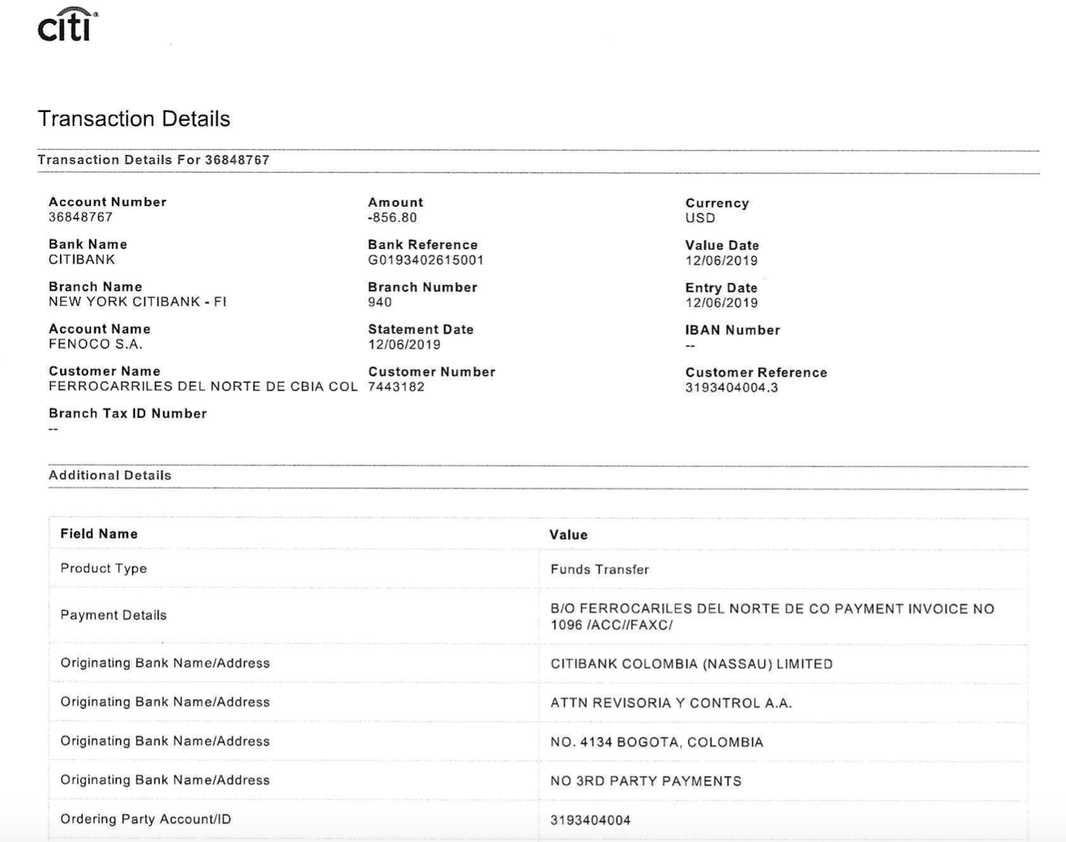Select CITIBANK COLOMBIA (NASSAU) LIMITED value
1066x842 pixels.
pos(692,665)
